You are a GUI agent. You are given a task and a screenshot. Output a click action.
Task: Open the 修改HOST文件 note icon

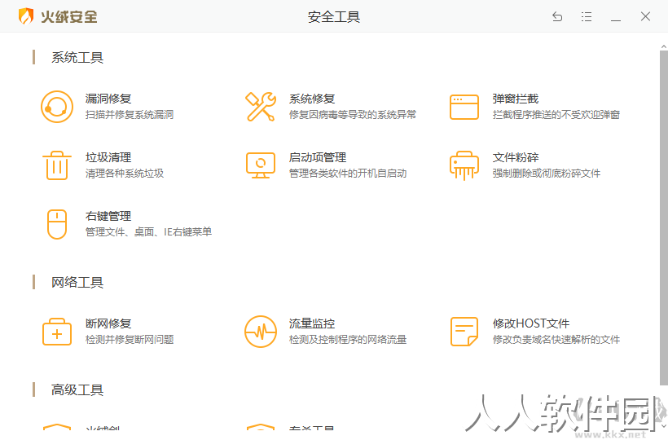click(464, 332)
